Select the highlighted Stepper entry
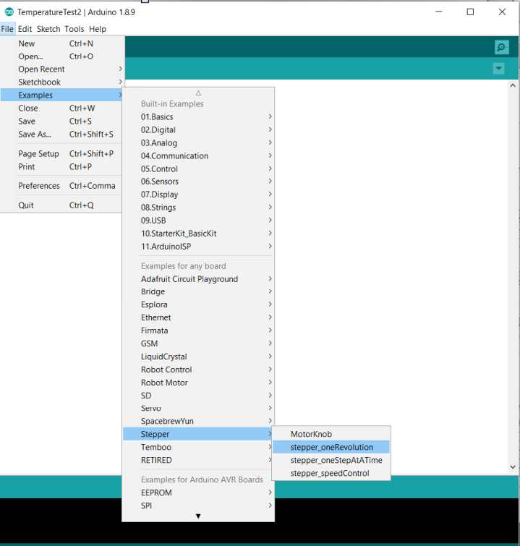Viewport: 520px width, 546px height. click(198, 434)
